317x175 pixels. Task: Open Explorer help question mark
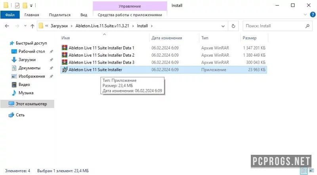tap(313, 15)
